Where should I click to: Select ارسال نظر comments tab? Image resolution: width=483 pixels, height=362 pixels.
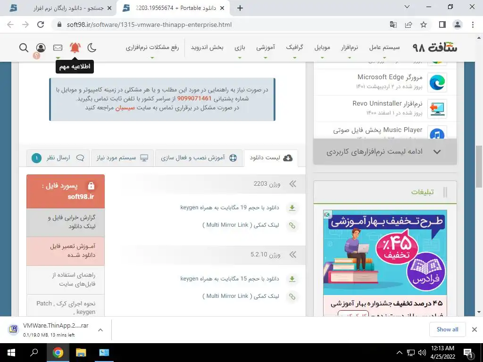(x=58, y=158)
